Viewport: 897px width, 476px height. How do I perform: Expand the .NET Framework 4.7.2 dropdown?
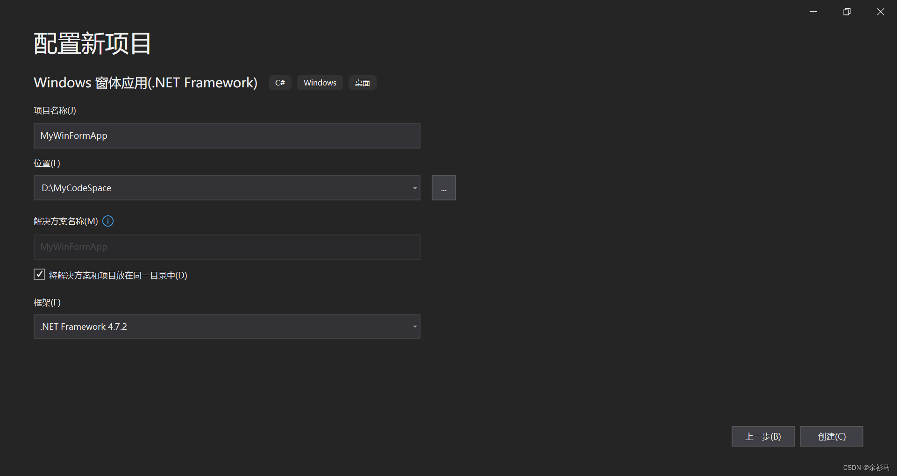pos(414,326)
